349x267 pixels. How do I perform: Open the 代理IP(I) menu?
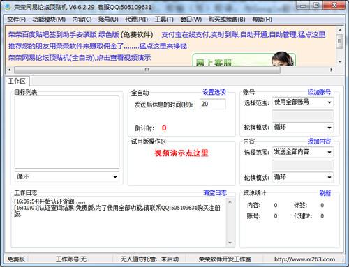click(x=136, y=20)
